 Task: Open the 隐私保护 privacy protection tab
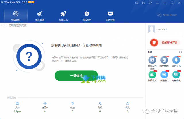[87, 16]
